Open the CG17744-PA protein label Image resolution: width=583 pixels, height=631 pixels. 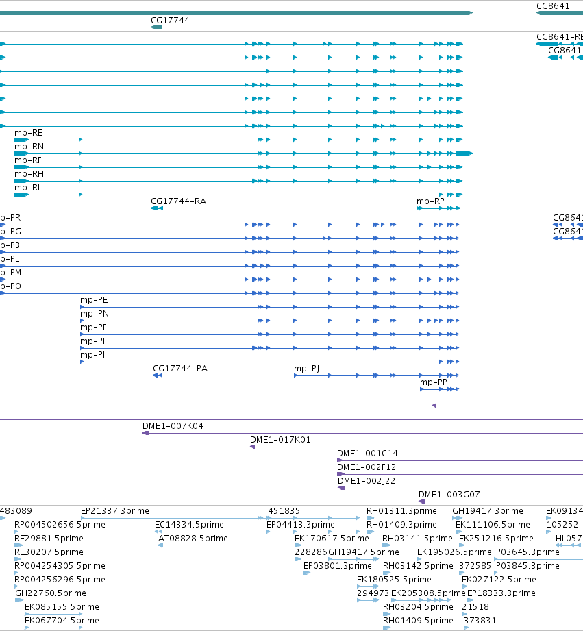tap(180, 368)
